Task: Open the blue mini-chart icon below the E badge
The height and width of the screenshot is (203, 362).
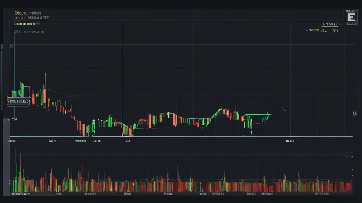Action: 351,23
